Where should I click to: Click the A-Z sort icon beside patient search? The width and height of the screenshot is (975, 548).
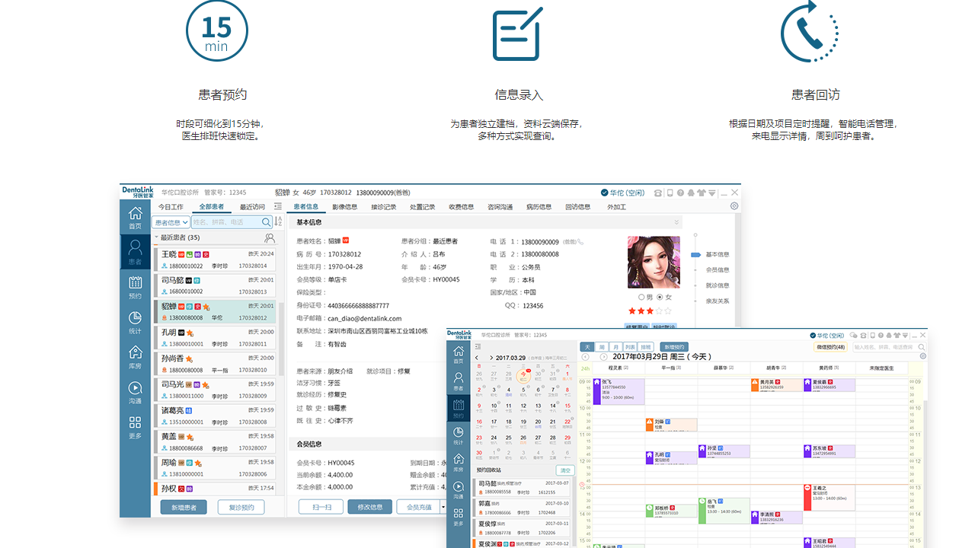point(278,222)
